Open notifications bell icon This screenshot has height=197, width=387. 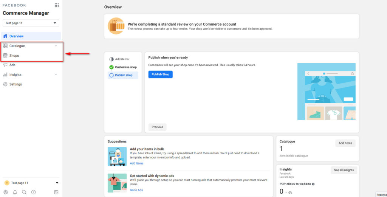[x=15, y=192]
